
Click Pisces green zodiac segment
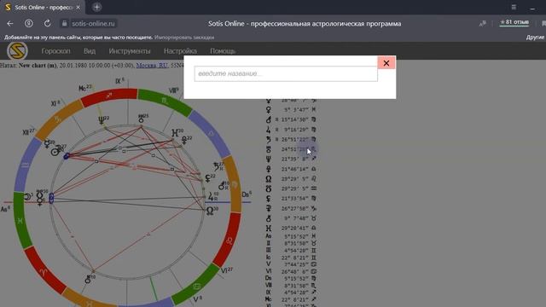[x=20, y=221]
